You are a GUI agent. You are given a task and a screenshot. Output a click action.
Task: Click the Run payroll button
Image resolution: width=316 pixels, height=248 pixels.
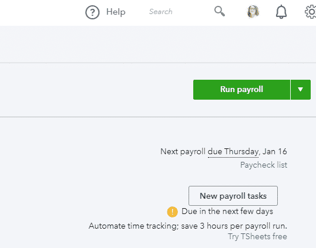click(241, 90)
